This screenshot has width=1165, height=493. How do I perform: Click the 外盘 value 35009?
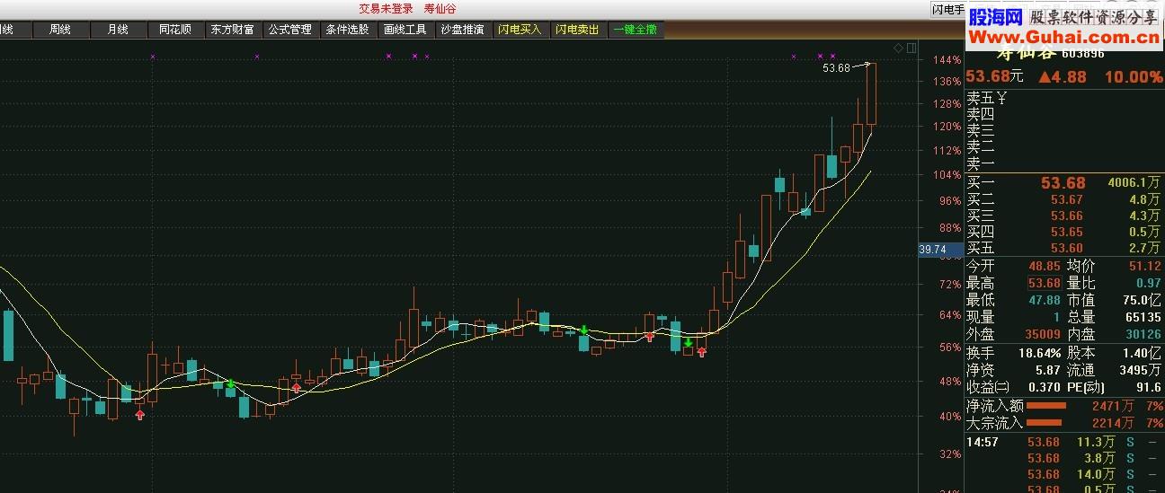coord(1044,334)
